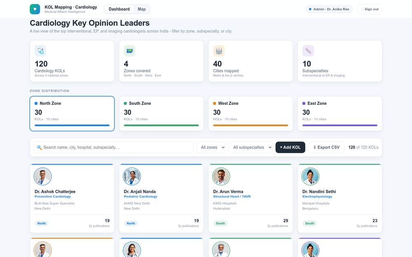Click the Dr. Anjali Nanda name
The width and height of the screenshot is (412, 257).
140,192
